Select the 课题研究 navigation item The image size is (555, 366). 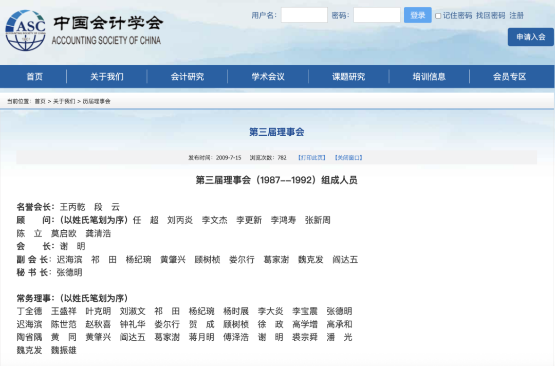(x=348, y=77)
